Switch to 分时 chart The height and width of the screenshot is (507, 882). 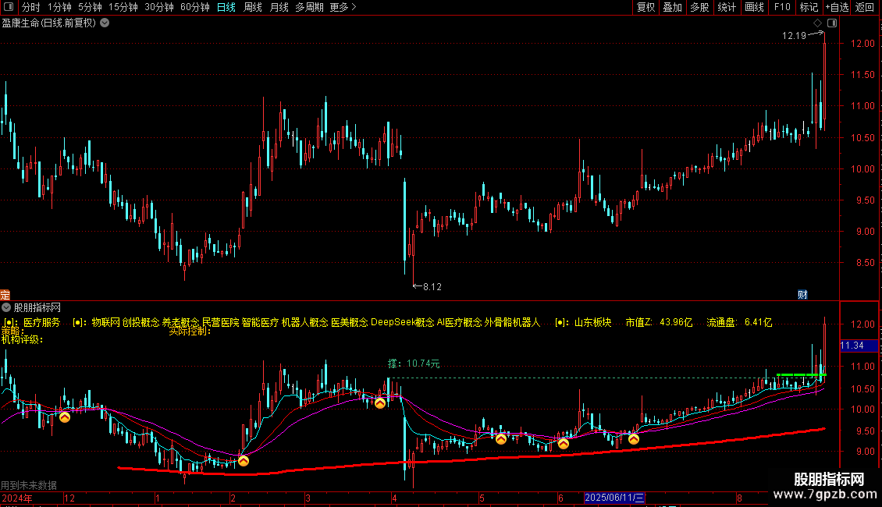(31, 7)
